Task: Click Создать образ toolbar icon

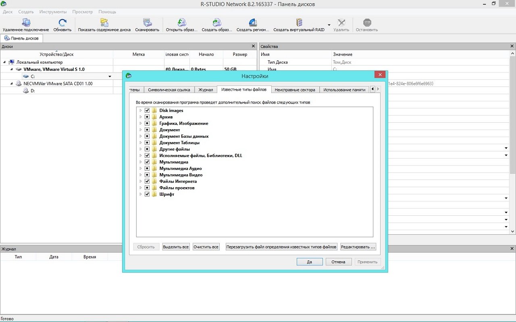Action: [x=217, y=23]
